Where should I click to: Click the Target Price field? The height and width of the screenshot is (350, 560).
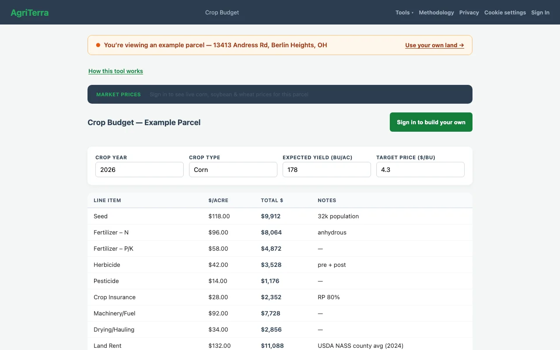(420, 170)
